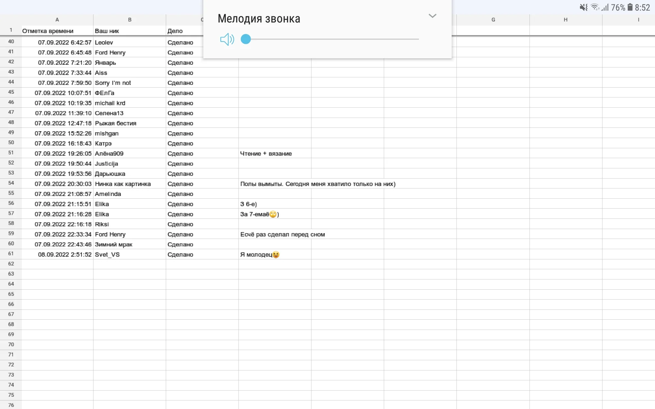Expand the volume panel chevron

(432, 16)
